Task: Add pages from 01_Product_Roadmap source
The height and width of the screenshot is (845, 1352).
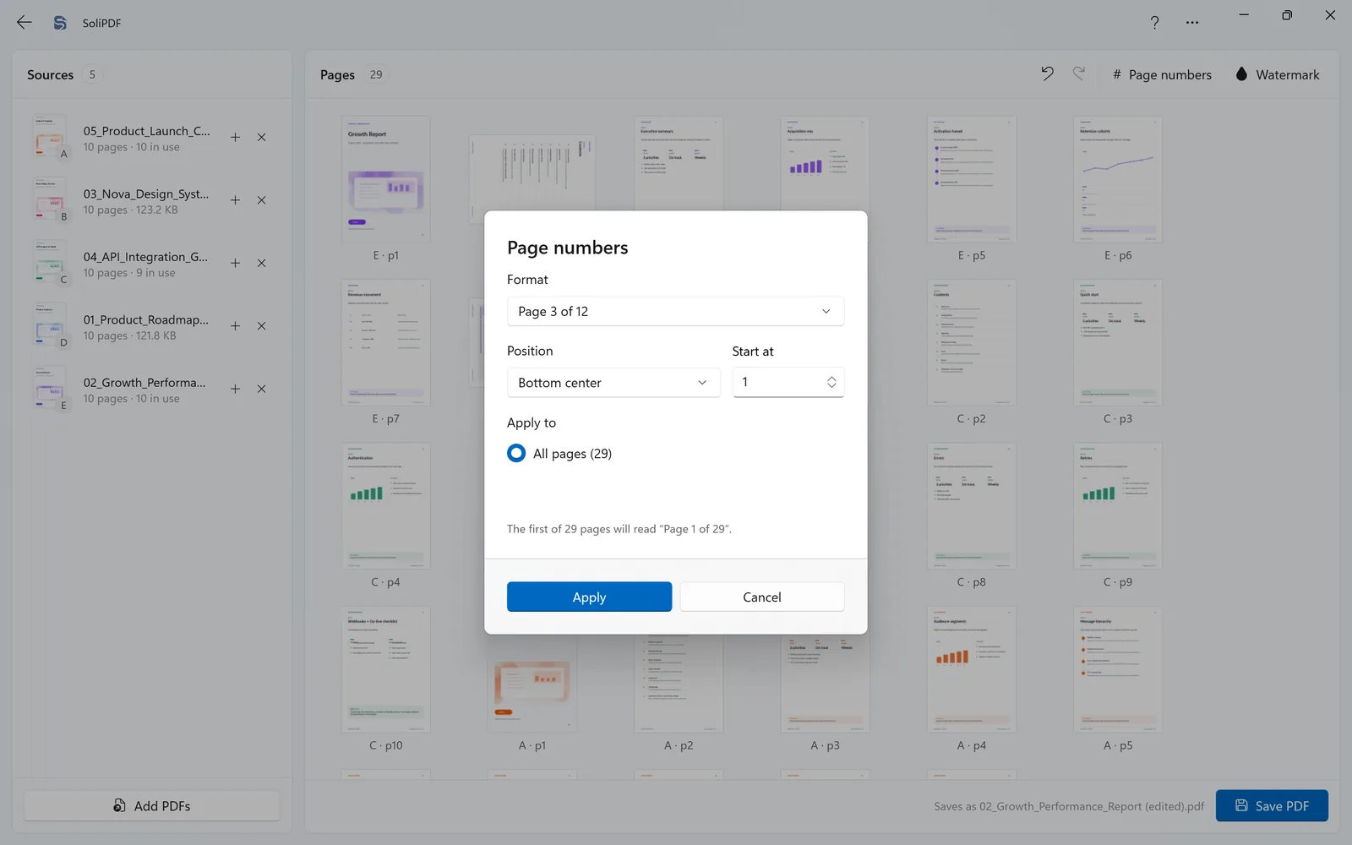Action: (235, 326)
